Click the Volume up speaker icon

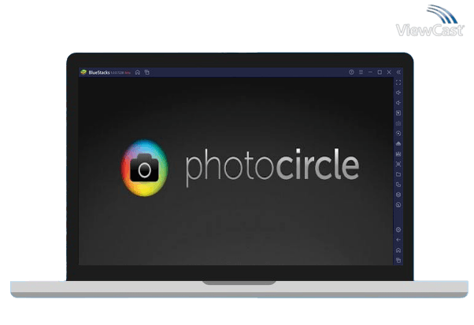coord(398,93)
